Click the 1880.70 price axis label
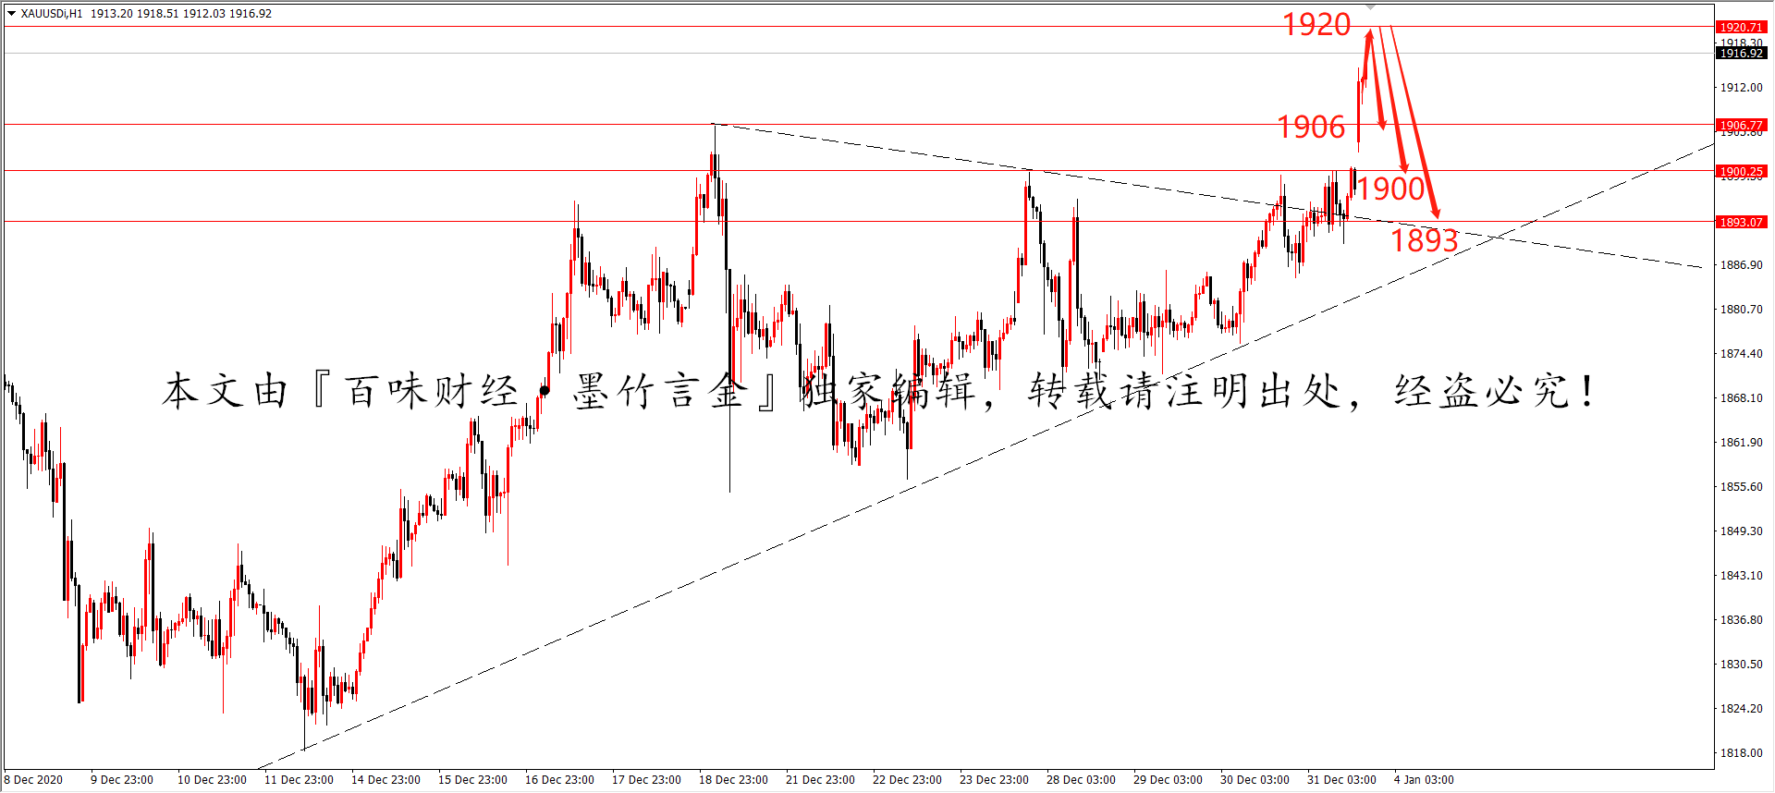The image size is (1775, 793). [x=1741, y=310]
